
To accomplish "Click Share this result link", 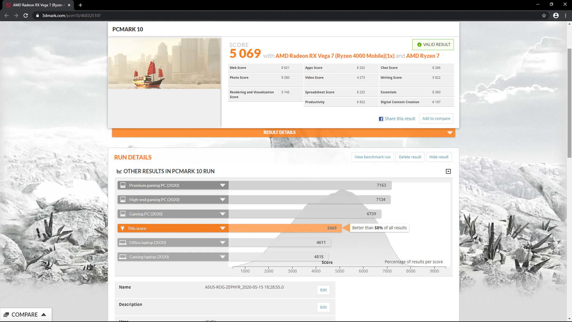I will (x=400, y=119).
